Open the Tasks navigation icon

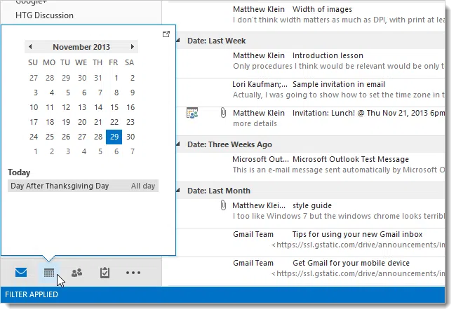click(105, 273)
